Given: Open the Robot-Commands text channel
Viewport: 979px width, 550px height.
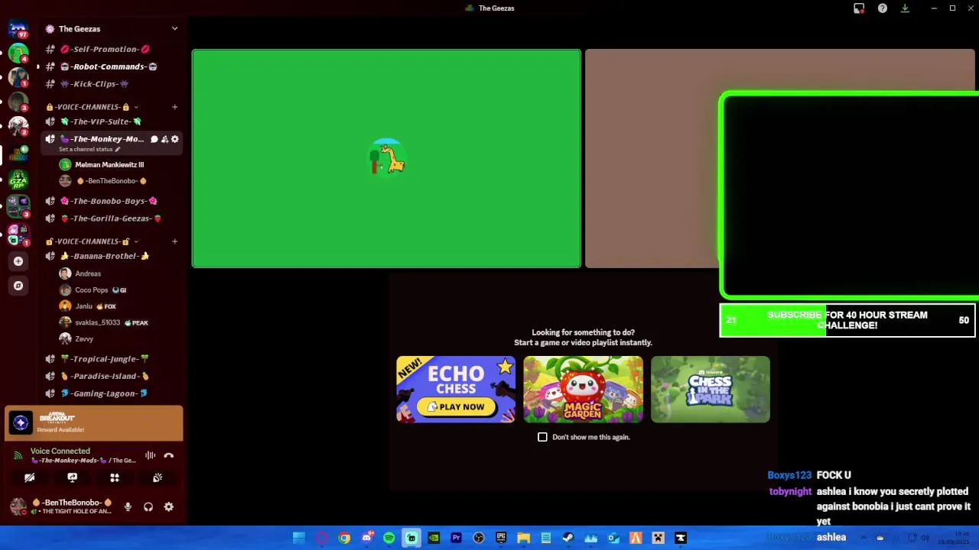Looking at the screenshot, I should [112, 66].
